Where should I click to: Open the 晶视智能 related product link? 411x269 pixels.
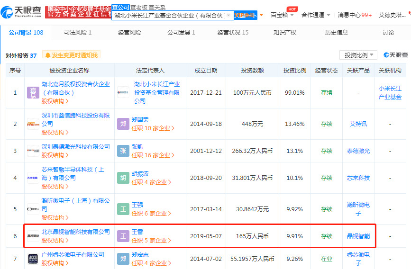pyautogui.click(x=358, y=236)
